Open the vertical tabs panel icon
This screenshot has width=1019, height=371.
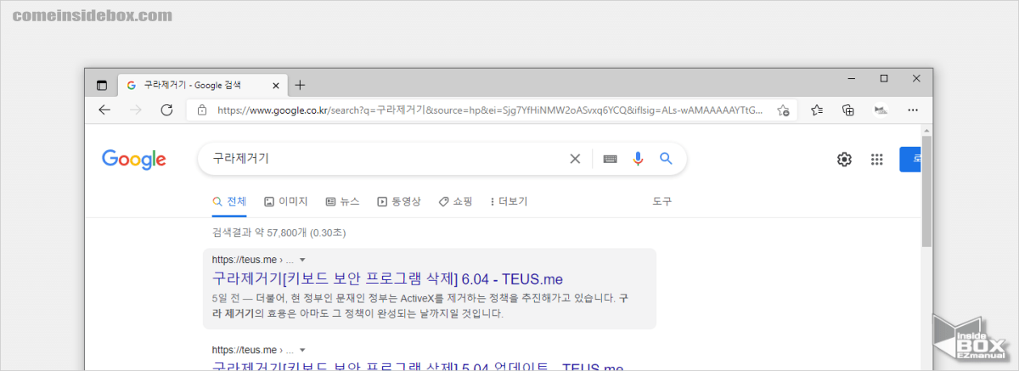[102, 85]
